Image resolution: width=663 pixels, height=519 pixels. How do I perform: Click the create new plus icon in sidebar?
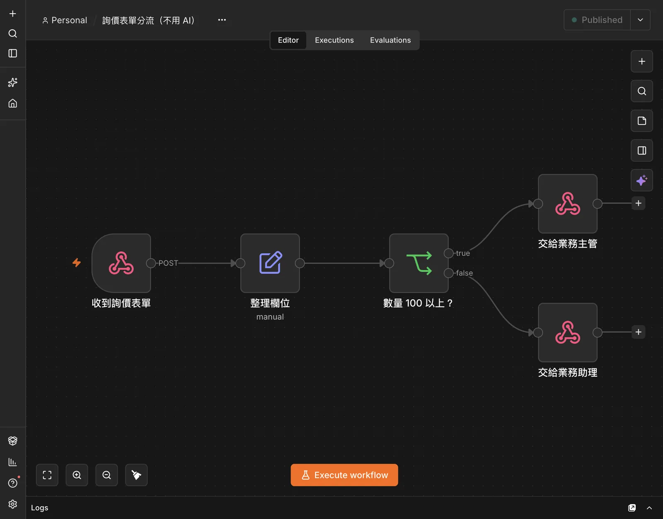[13, 14]
